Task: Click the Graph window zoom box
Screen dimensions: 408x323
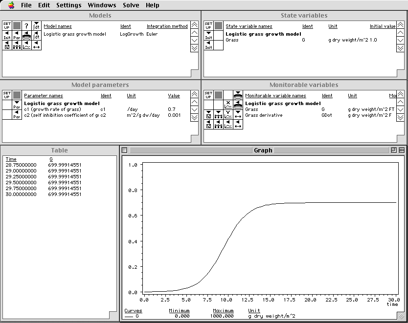Action: tap(394, 150)
